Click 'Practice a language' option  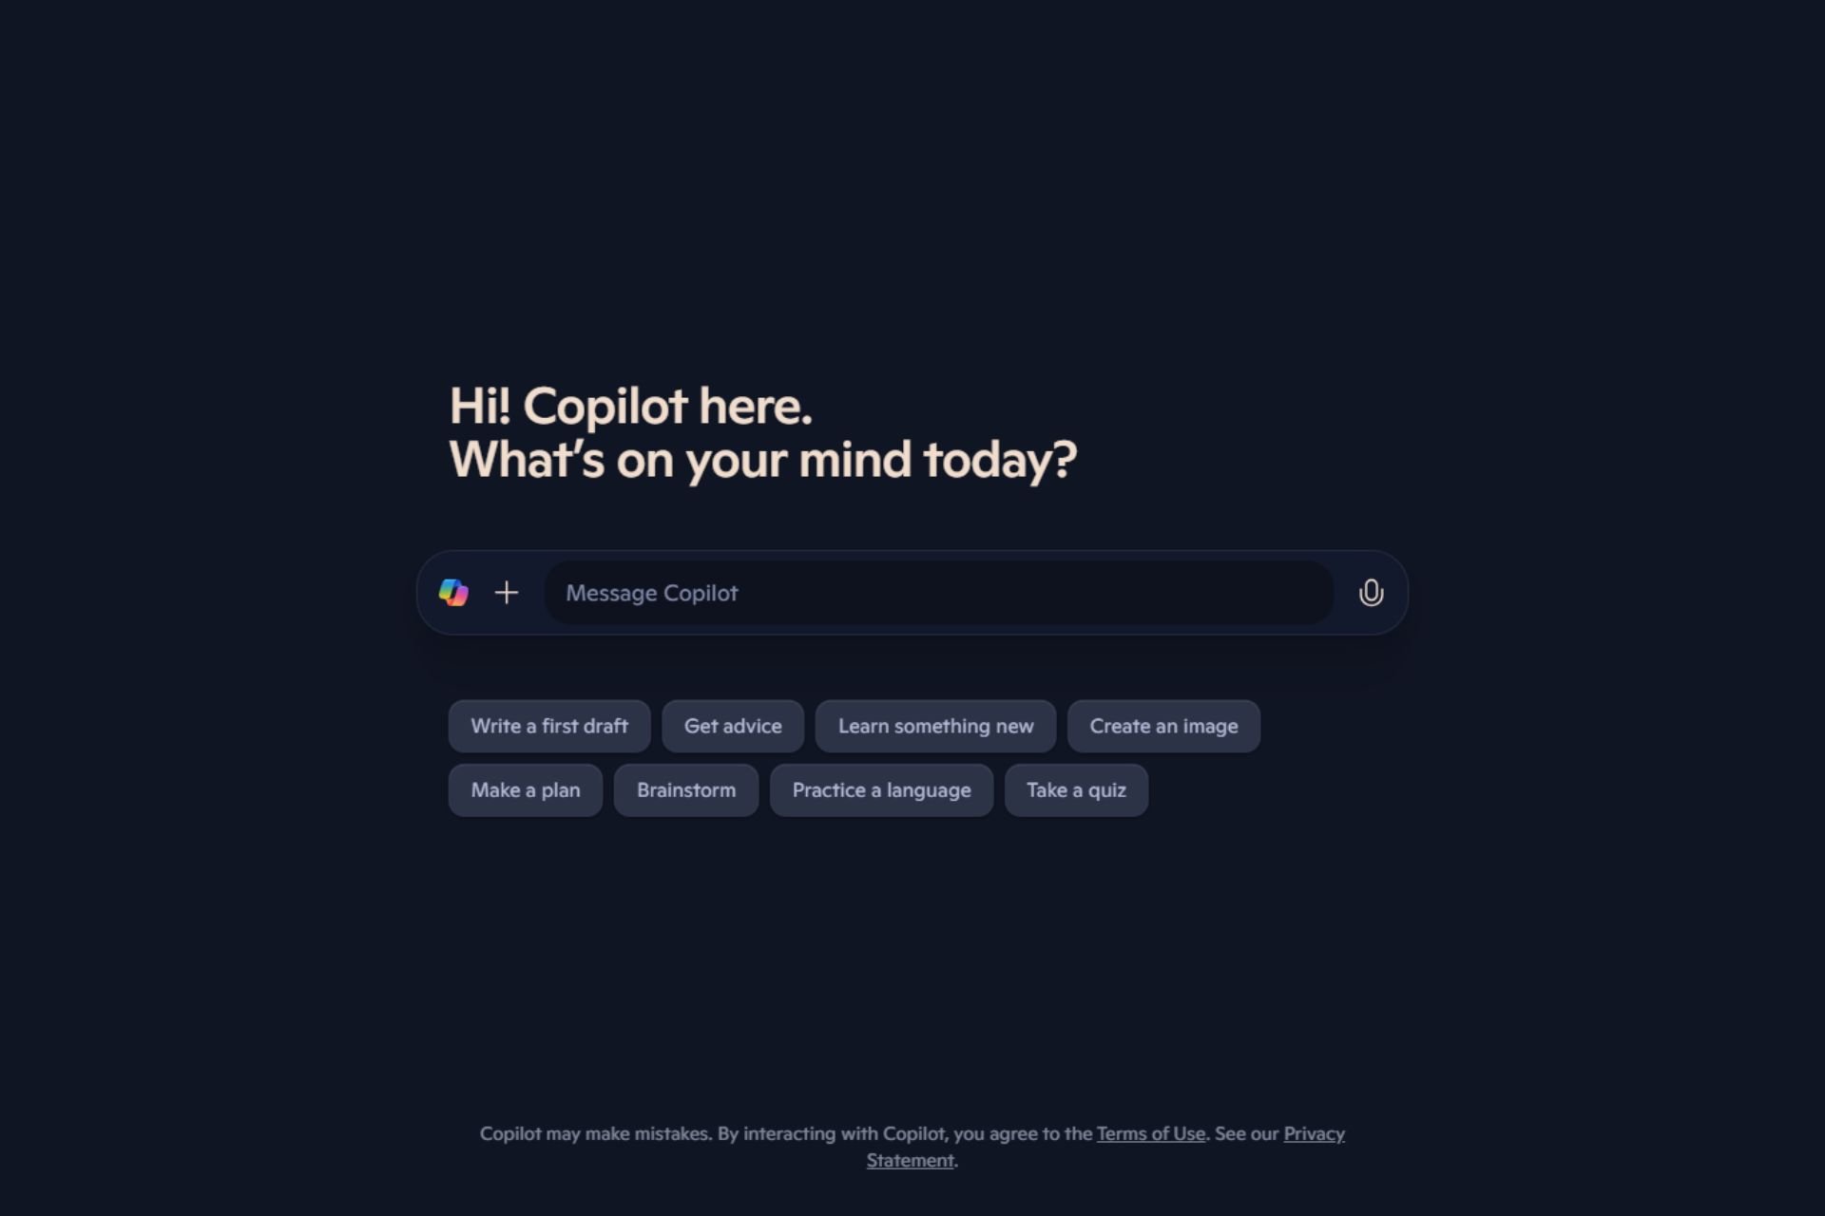[881, 788]
